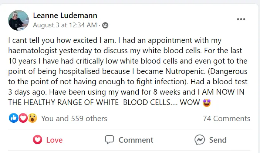The image size is (260, 153).
Task: Click the red heart reaction icon in summary
Action: pos(23,118)
